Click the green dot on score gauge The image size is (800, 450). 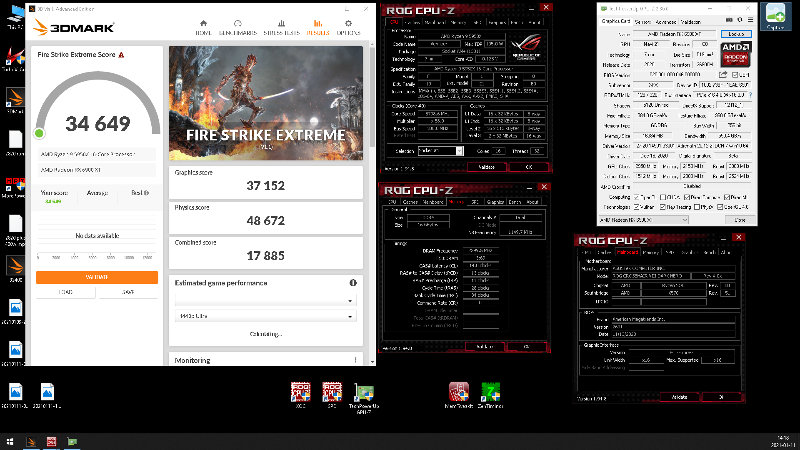[x=39, y=133]
